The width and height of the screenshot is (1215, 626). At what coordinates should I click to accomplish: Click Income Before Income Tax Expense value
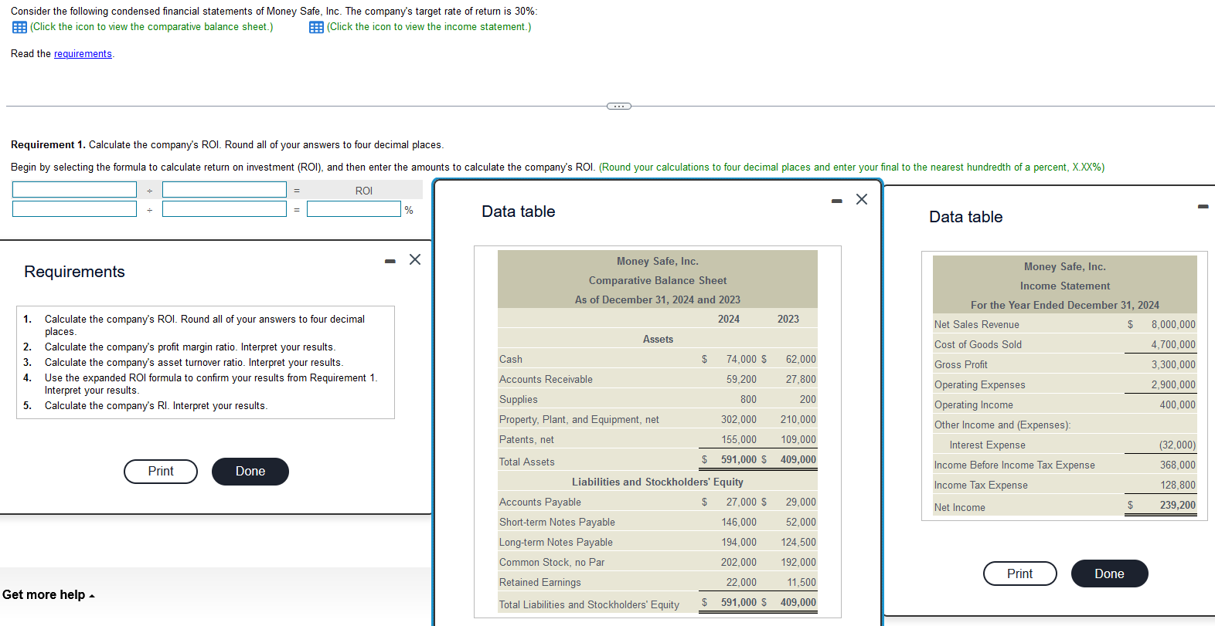click(1177, 465)
